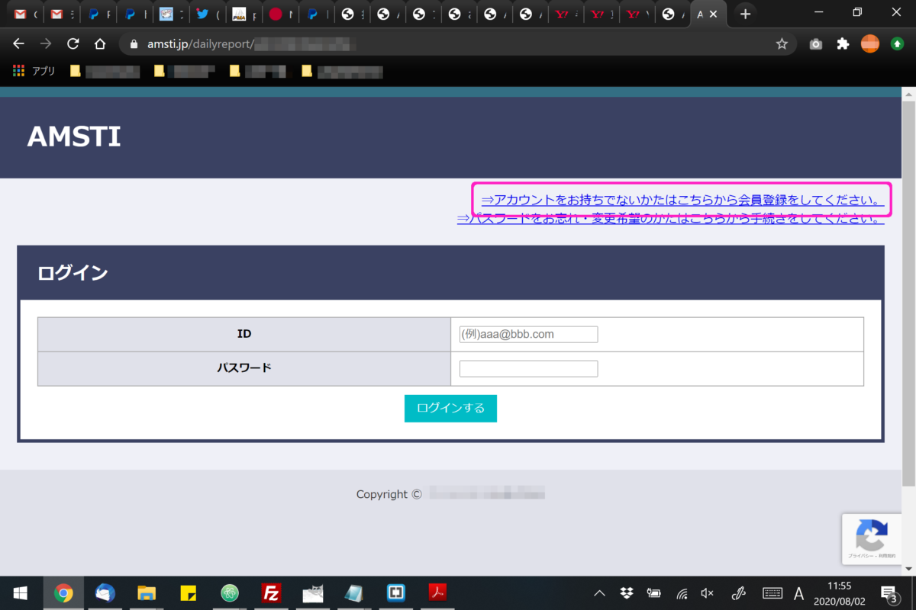
Task: Unmute the system volume in the tray
Action: click(x=706, y=593)
